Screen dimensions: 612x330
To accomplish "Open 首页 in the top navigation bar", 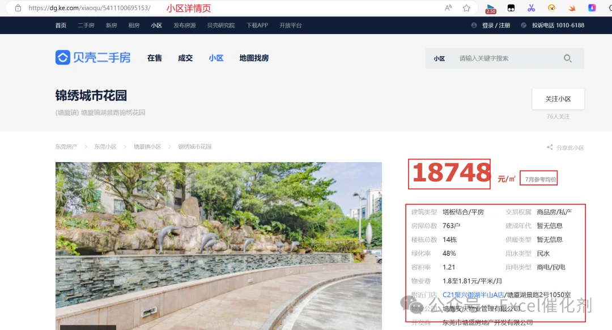I will pyautogui.click(x=61, y=26).
